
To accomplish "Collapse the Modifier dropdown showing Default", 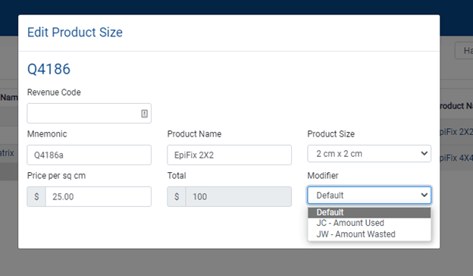I will pos(369,195).
